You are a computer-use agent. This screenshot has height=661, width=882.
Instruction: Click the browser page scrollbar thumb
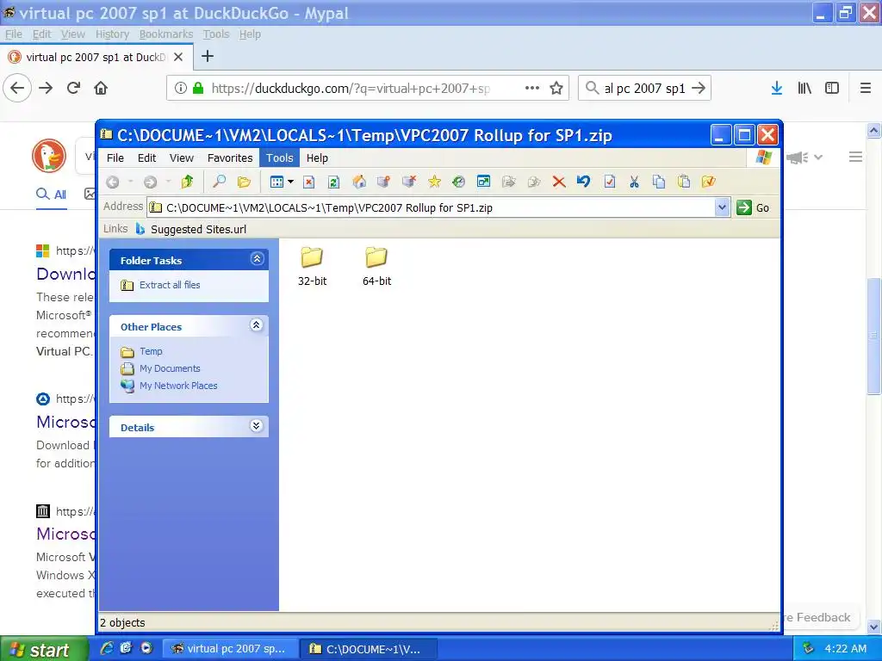873,336
